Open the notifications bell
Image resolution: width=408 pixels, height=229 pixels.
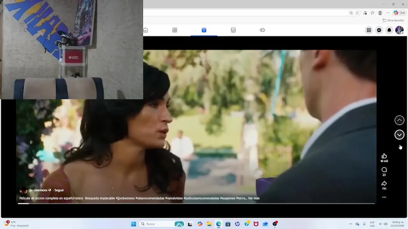389,30
